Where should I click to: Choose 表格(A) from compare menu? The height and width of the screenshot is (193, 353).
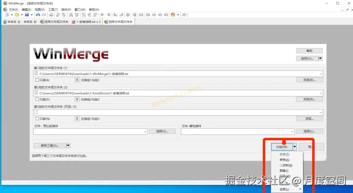tap(284, 160)
